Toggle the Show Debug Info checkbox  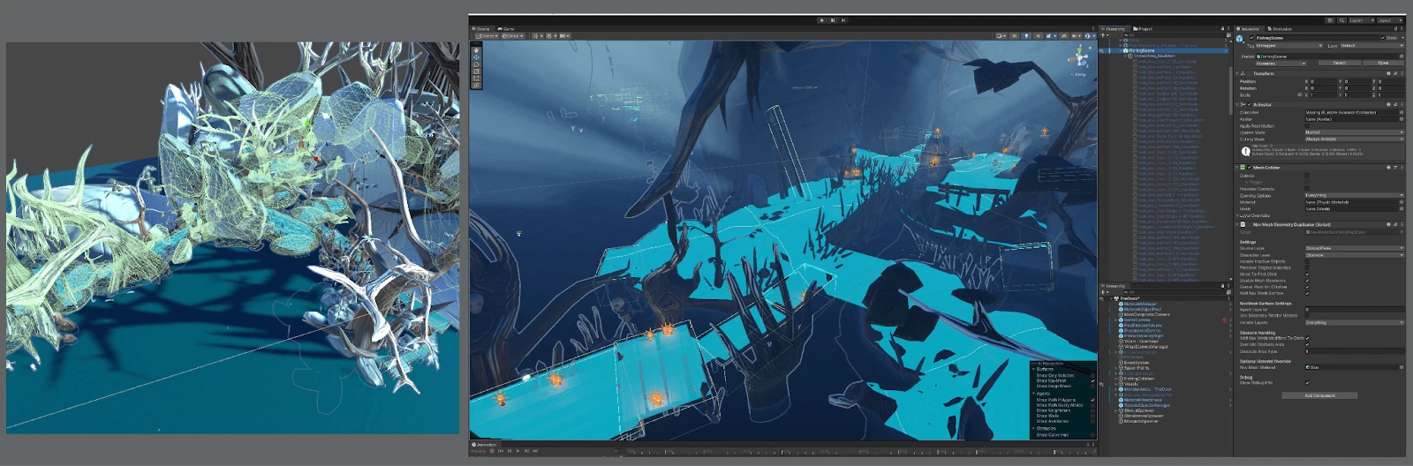pyautogui.click(x=1307, y=383)
